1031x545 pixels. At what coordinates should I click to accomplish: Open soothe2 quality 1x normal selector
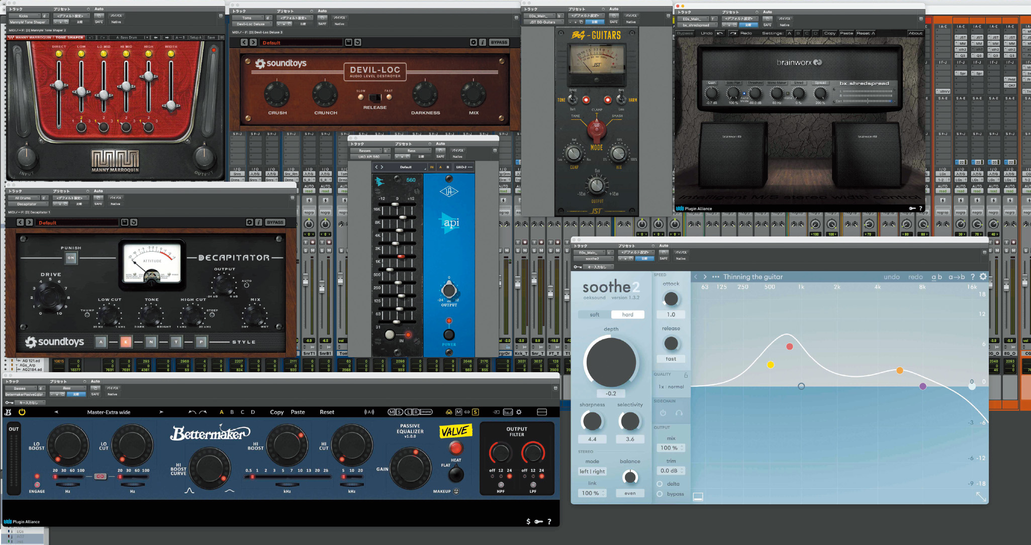pyautogui.click(x=671, y=387)
